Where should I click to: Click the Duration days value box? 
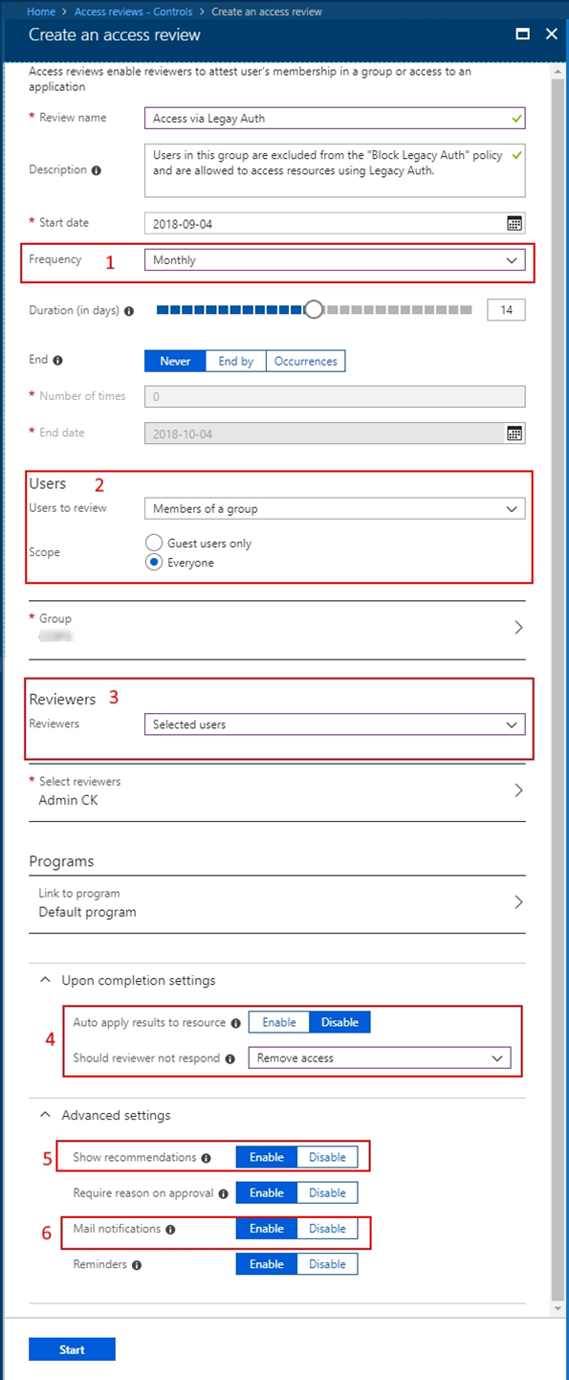click(506, 310)
